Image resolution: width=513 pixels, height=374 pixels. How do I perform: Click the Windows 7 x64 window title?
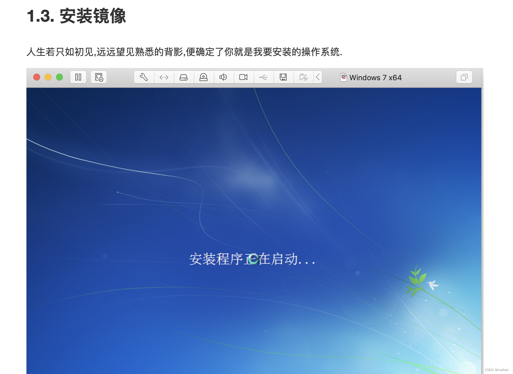375,77
